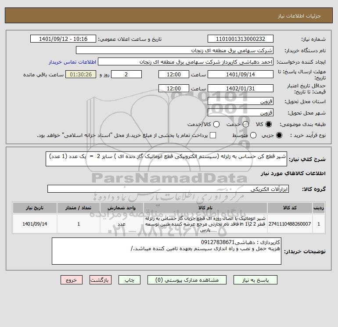Click the چاپ print button
Screen dimensions: 338x327
click(129, 280)
